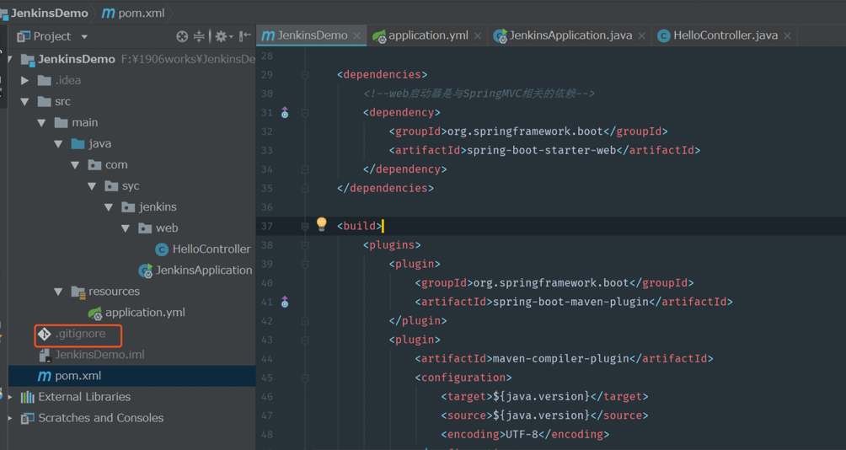Switch to the JenkinsDemo pom tab
The width and height of the screenshot is (846, 450).
tap(311, 35)
